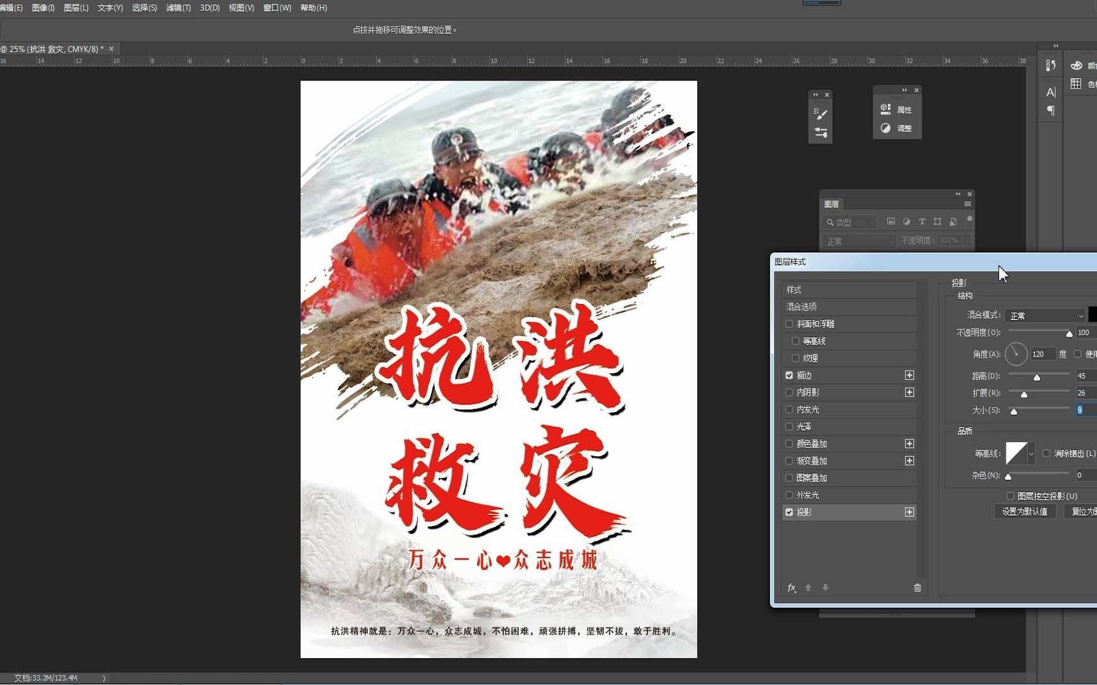
Task: Open the Layers panel flyout menu
Action: (967, 204)
